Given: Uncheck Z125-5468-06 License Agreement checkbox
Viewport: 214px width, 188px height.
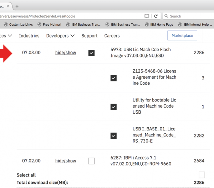Looking at the screenshot, I should (113, 78).
